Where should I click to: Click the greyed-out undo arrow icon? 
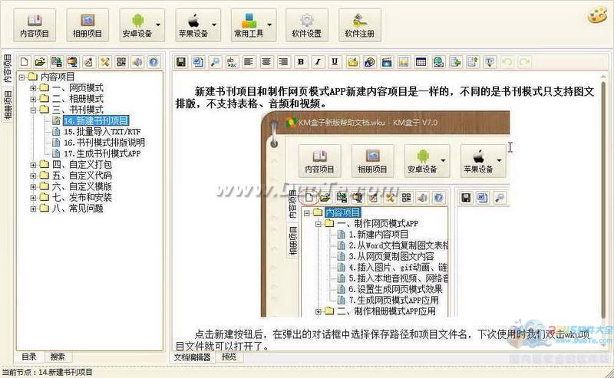pyautogui.click(x=507, y=62)
